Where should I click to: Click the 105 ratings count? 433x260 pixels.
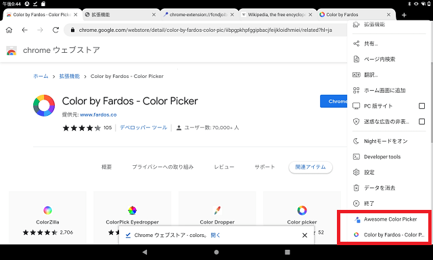tap(108, 128)
